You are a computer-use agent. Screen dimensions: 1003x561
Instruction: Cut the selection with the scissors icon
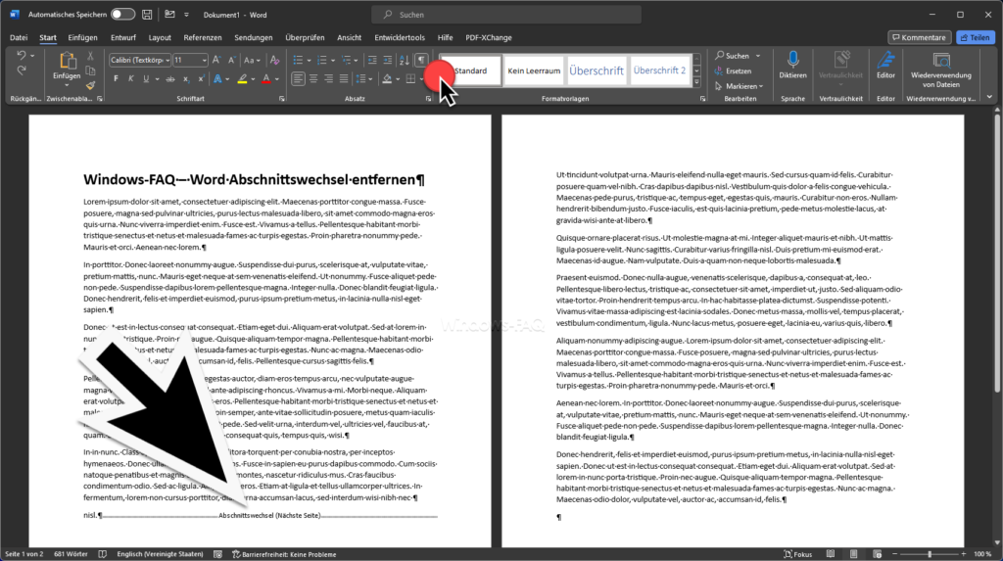[x=90, y=56]
